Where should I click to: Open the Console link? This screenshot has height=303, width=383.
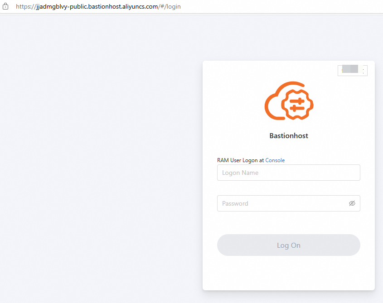tap(275, 160)
